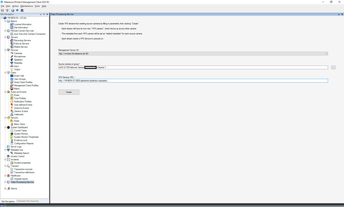Collapse the Rules and Events node

[5, 92]
